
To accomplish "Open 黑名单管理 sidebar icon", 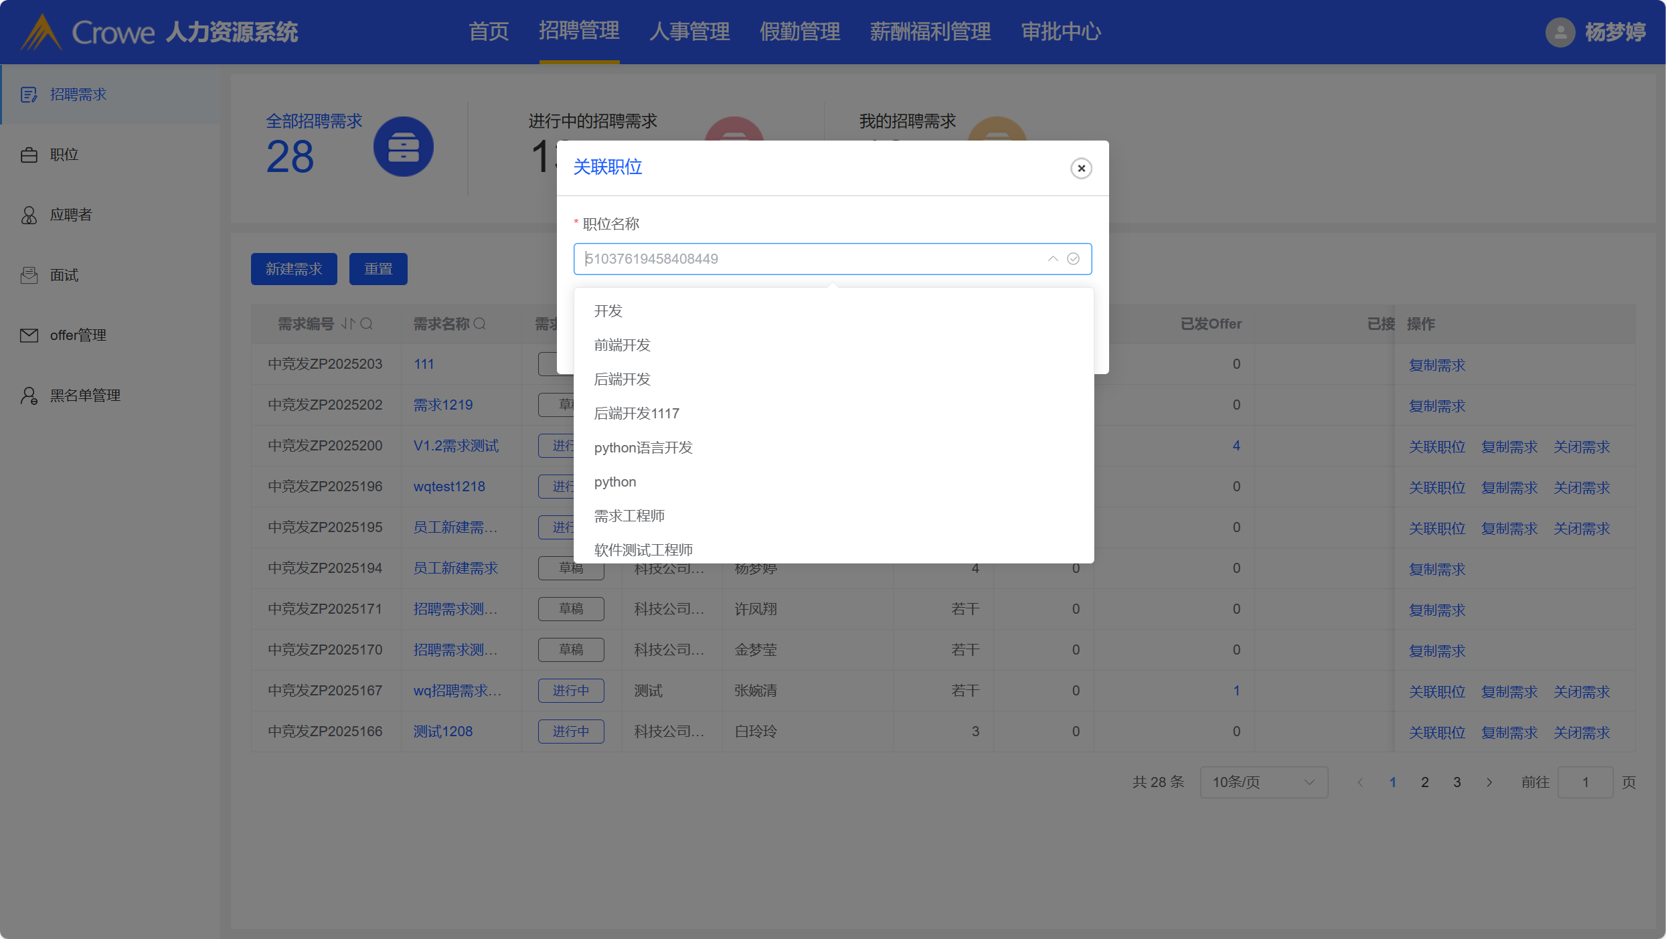I will click(29, 396).
